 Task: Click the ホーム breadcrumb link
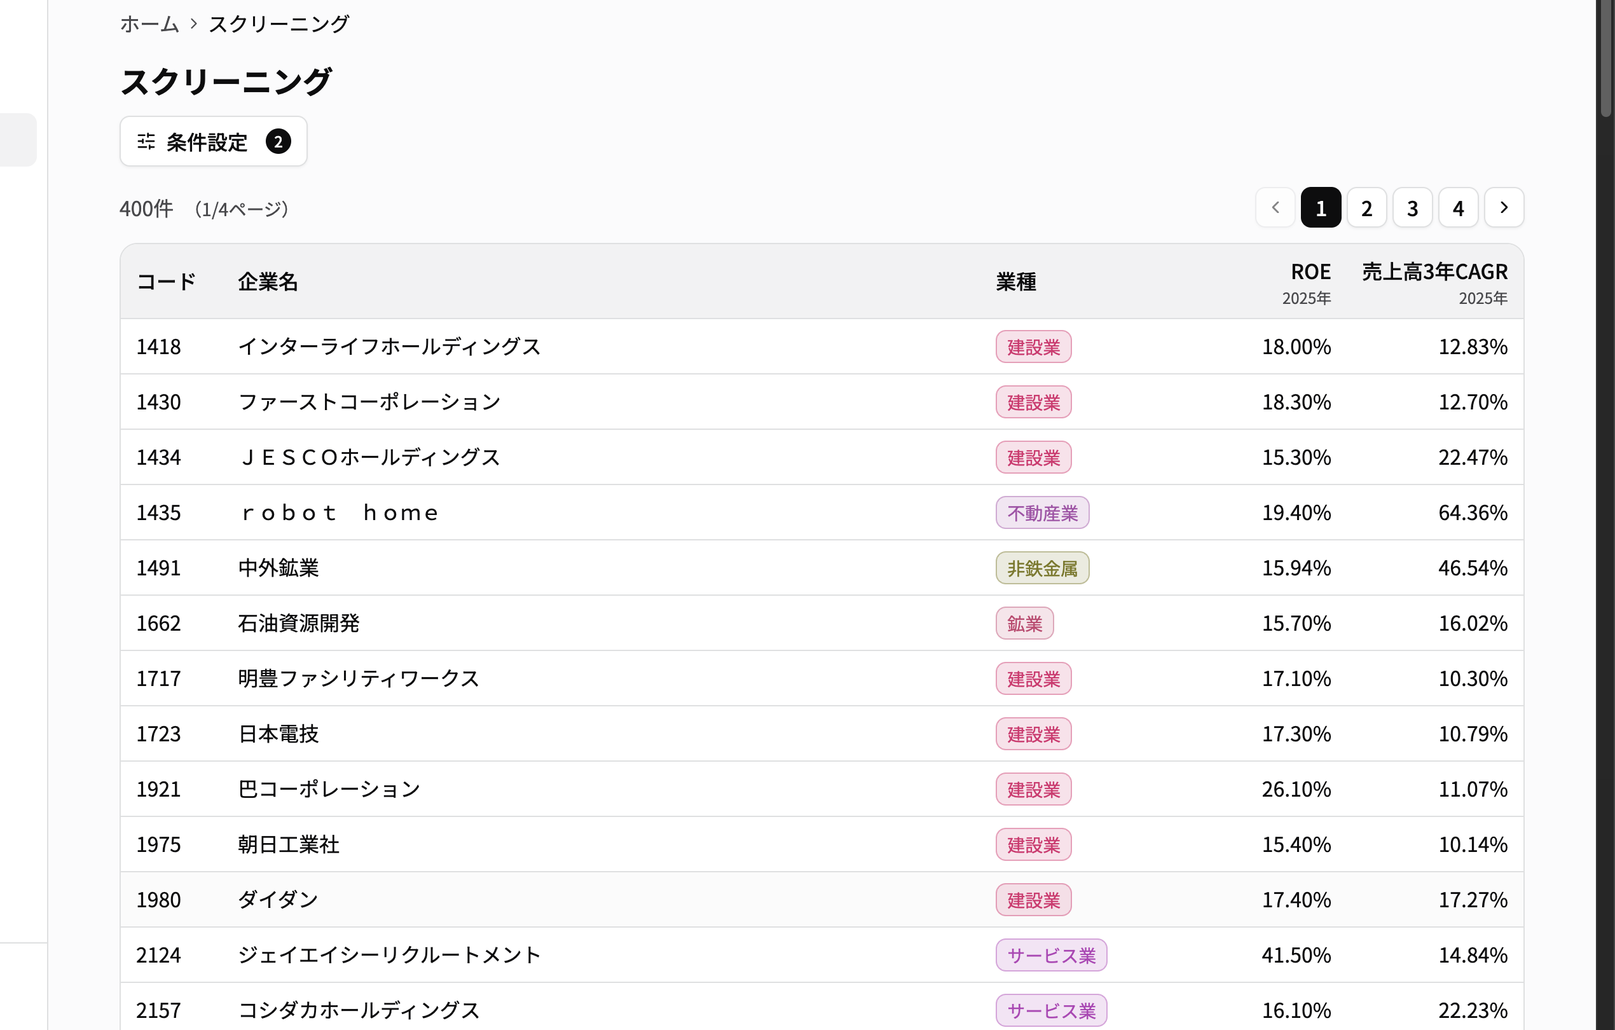(x=149, y=24)
